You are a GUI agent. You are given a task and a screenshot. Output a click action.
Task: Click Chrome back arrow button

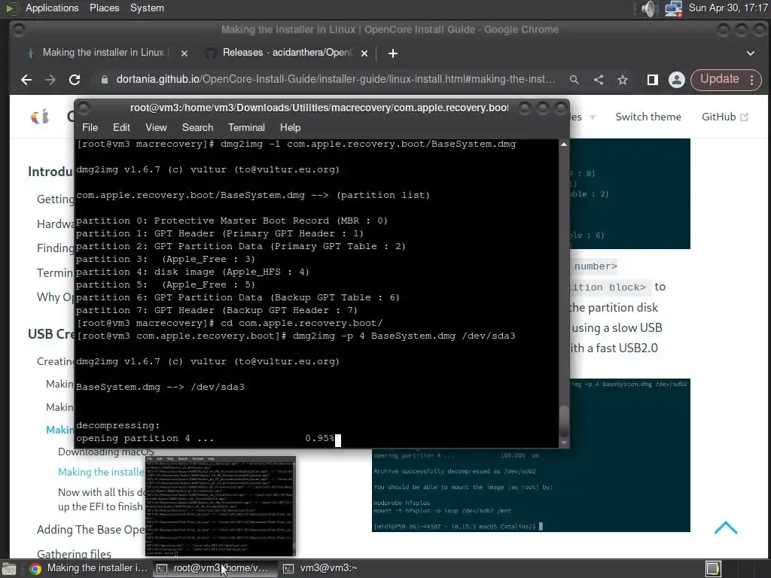[26, 80]
